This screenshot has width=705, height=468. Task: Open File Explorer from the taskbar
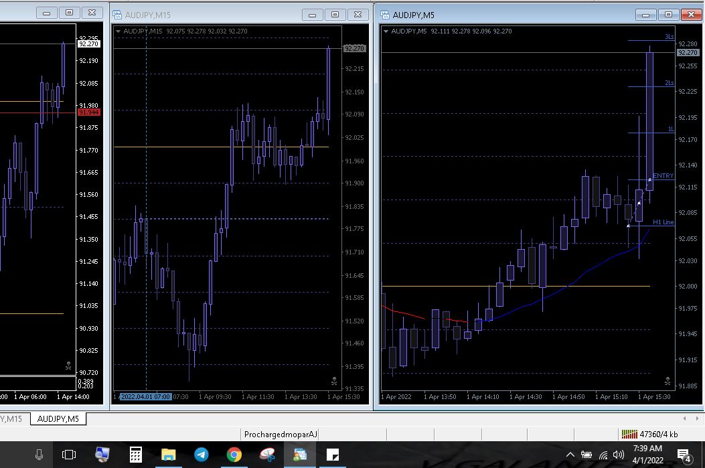(168, 455)
